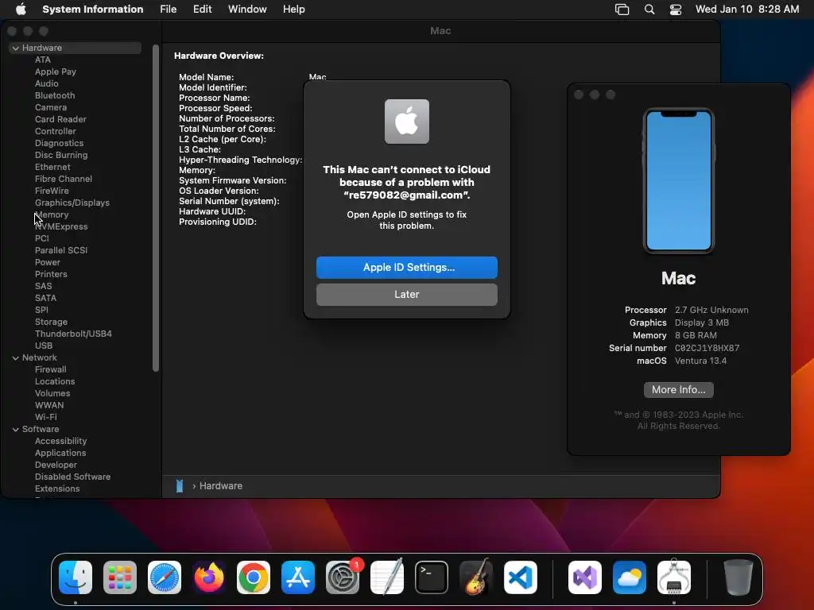The image size is (814, 610).
Task: Open Spotlight search in menu bar
Action: point(649,10)
